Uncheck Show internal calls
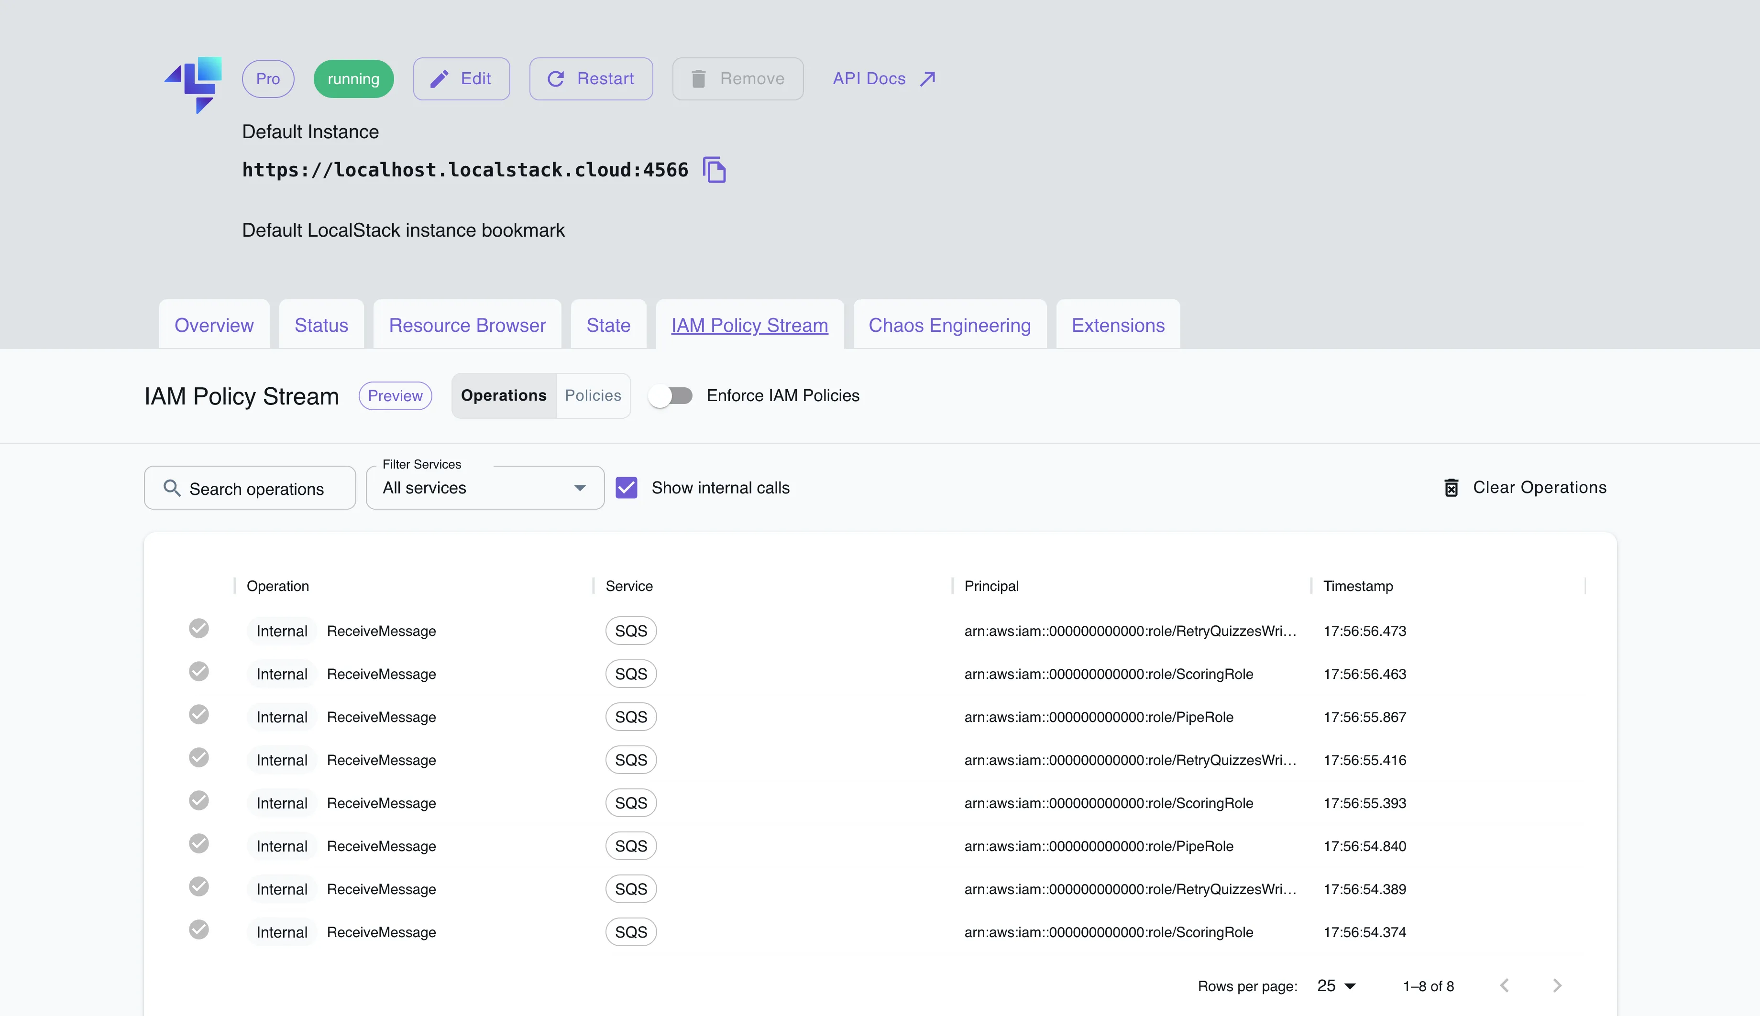The image size is (1760, 1016). pyautogui.click(x=627, y=487)
